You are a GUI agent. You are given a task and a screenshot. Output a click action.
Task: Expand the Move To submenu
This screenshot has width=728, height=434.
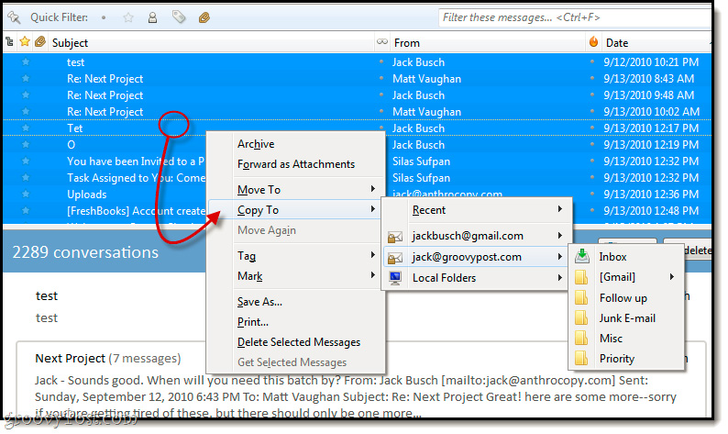tap(296, 190)
